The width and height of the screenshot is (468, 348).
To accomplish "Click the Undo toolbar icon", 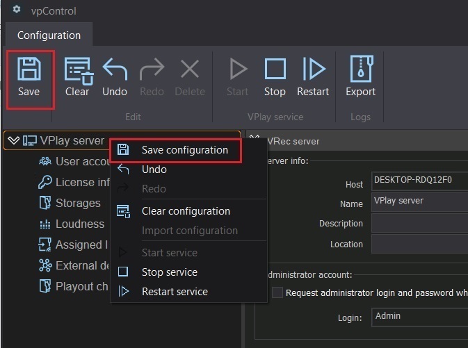I will (115, 69).
